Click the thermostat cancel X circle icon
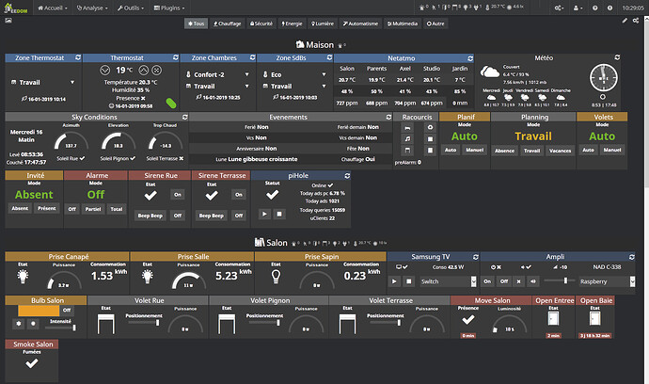This screenshot has height=384, width=649. click(x=156, y=70)
